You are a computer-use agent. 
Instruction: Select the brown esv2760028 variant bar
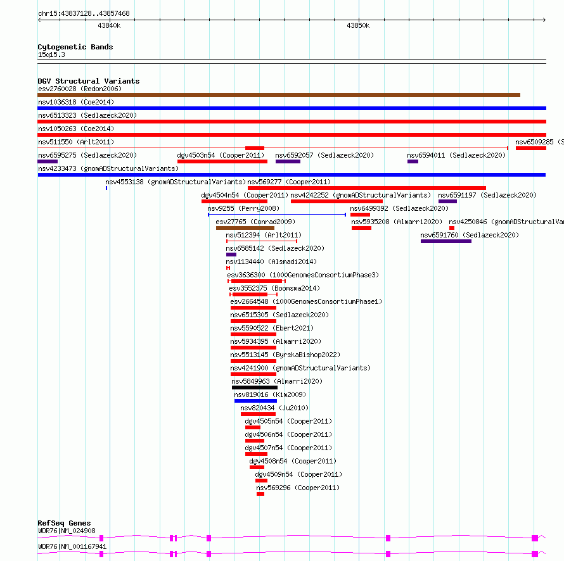(279, 95)
